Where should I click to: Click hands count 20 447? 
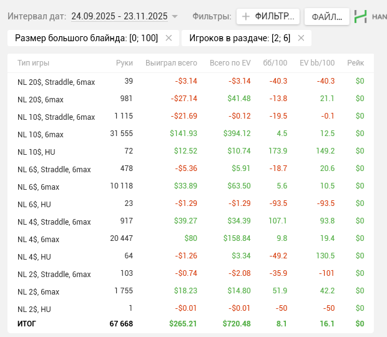pos(122,238)
